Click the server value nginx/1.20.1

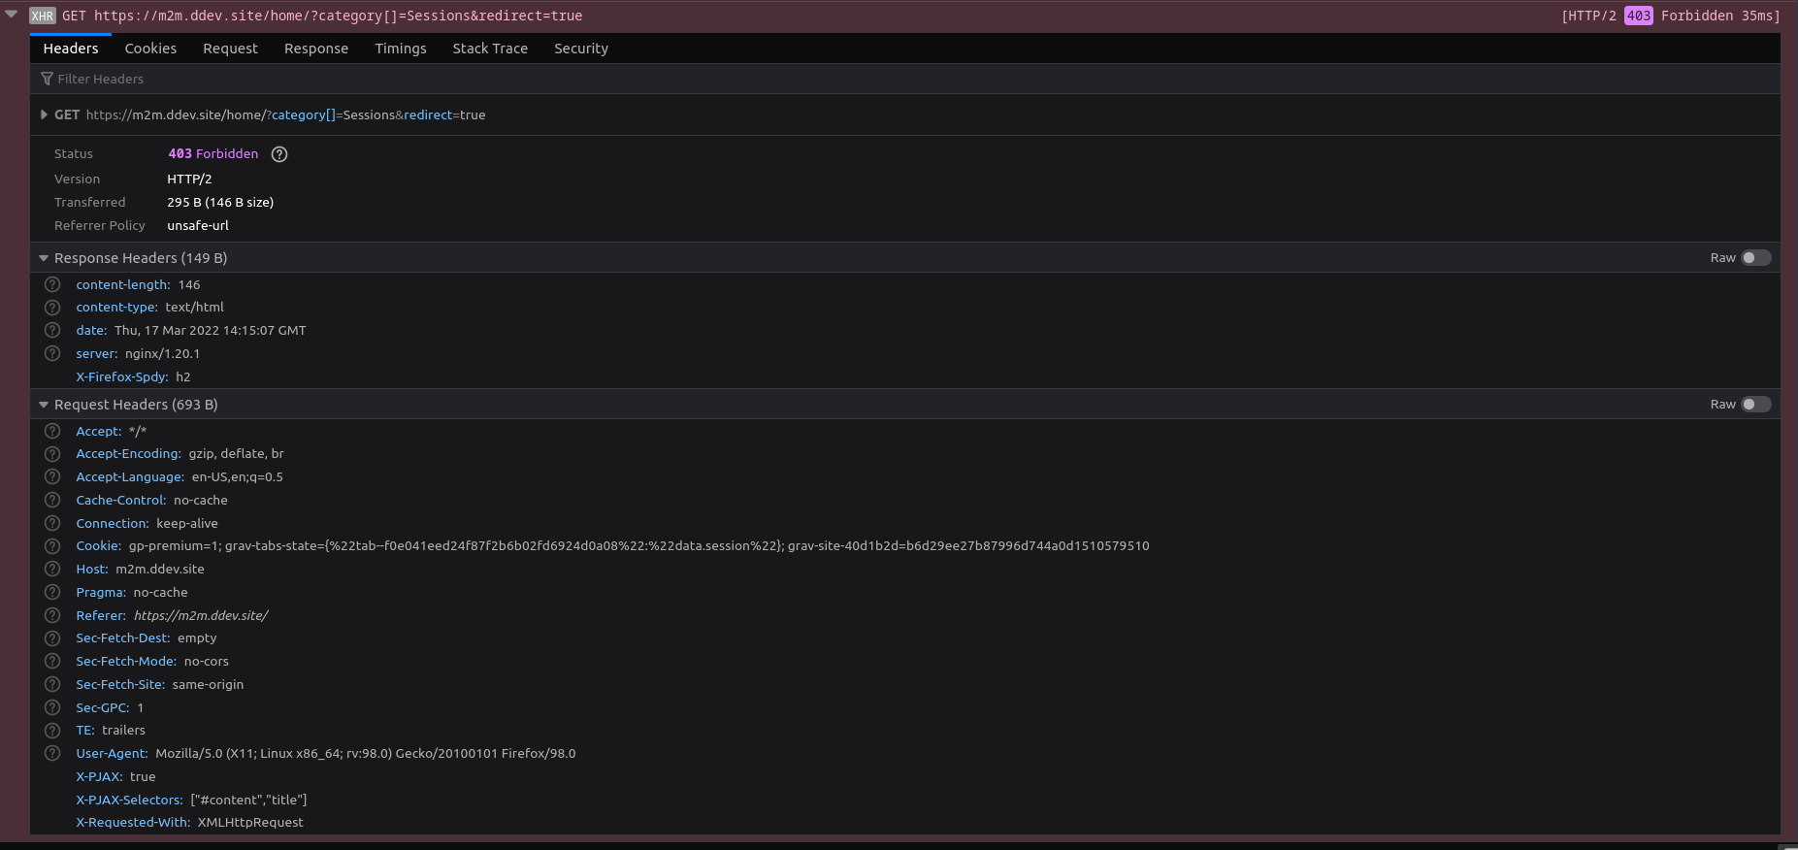(163, 353)
